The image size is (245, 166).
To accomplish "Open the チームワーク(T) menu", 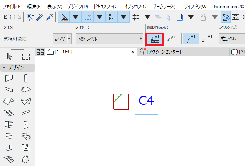I will click(x=166, y=7).
